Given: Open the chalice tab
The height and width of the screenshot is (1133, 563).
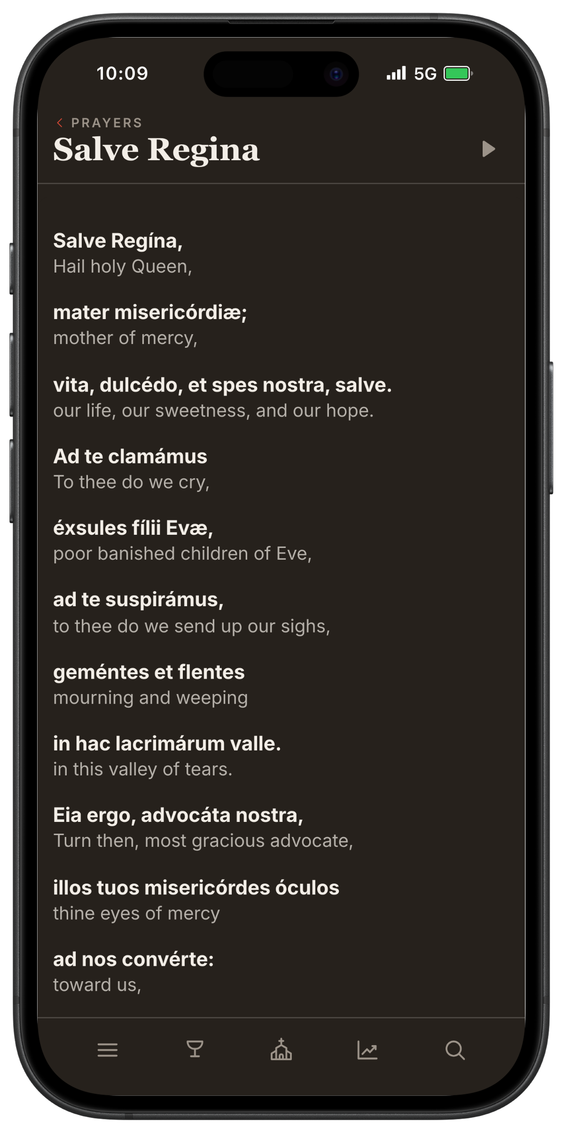Looking at the screenshot, I should click(195, 1049).
